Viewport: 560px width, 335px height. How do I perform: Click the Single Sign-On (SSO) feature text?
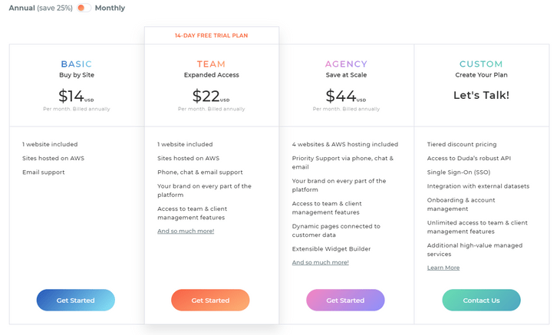click(x=460, y=172)
